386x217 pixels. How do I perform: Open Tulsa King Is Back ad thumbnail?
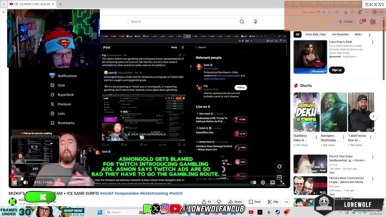(310, 57)
